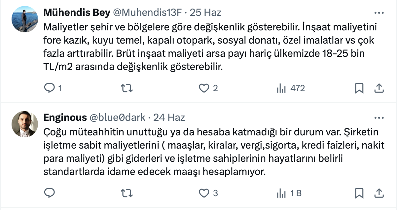This screenshot has height=210, width=399.
Task: Open Enginous's profile avatar
Action: click(x=25, y=124)
